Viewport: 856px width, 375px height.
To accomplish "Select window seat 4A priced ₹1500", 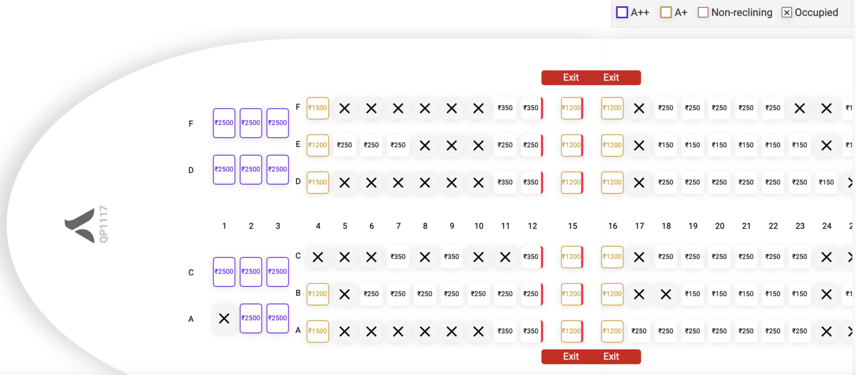I will [x=318, y=331].
